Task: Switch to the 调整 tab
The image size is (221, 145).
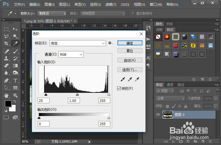Action: (x=159, y=30)
